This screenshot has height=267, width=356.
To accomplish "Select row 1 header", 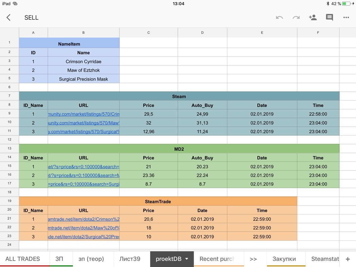I will tap(9, 43).
